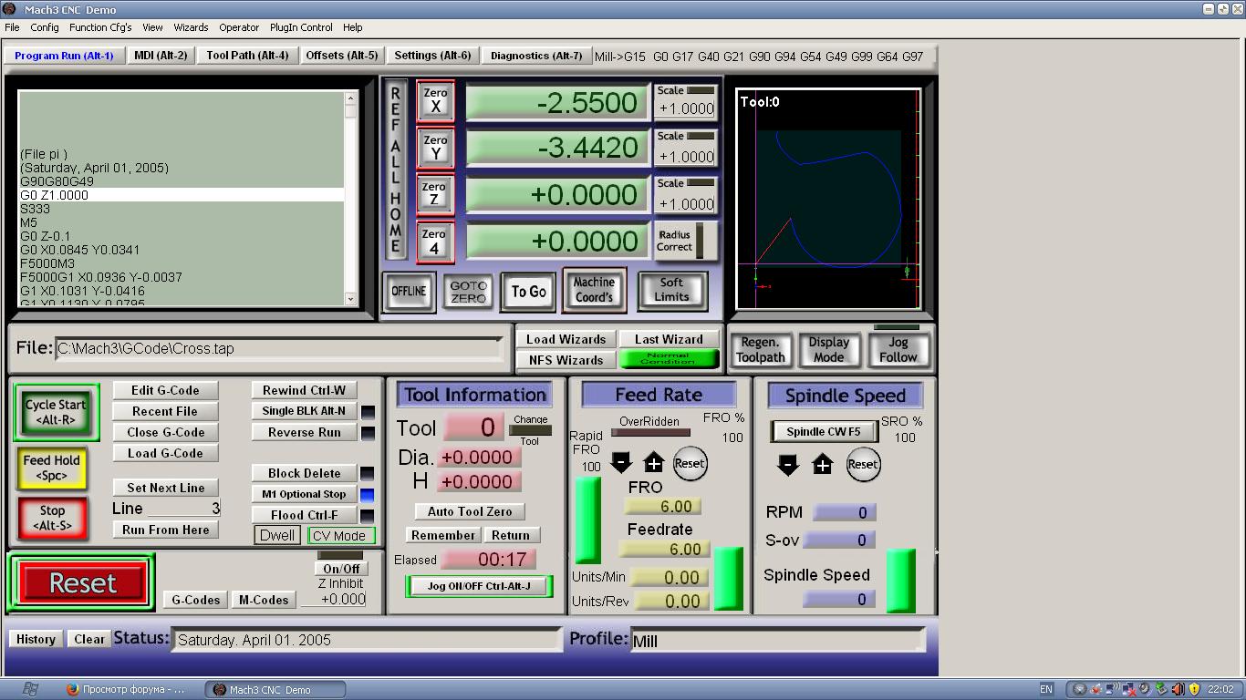This screenshot has width=1246, height=700.
Task: Toggle Machine Coord's display
Action: [594, 290]
